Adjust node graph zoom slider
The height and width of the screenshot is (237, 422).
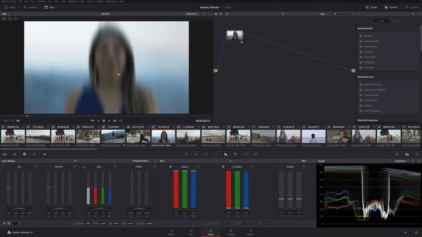point(338,14)
